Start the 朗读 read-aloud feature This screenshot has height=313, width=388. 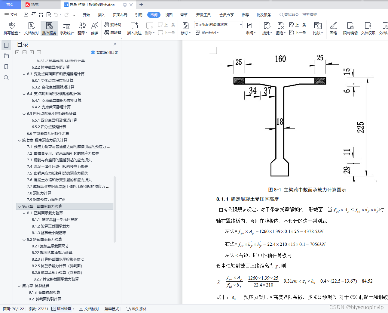pos(94,28)
